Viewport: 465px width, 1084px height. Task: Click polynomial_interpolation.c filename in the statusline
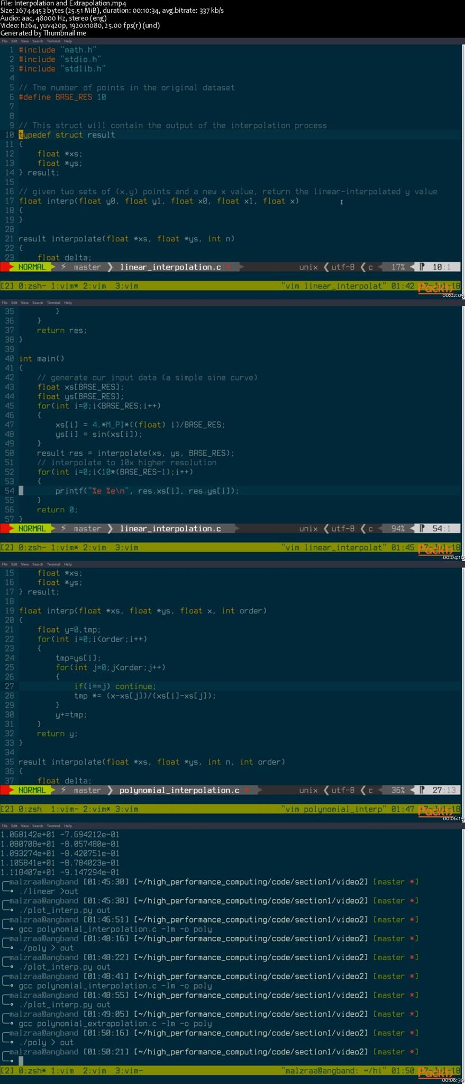(x=179, y=790)
